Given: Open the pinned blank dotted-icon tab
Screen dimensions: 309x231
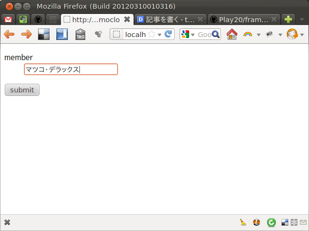Looking at the screenshot, I should point(53,20).
